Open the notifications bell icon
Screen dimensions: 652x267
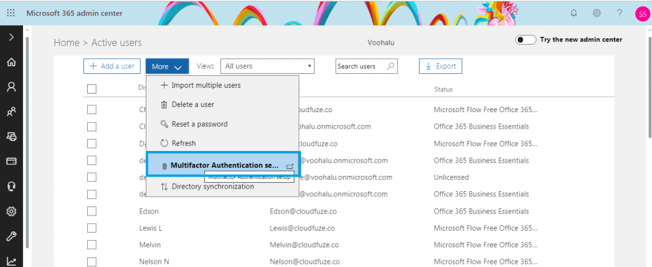click(x=574, y=13)
